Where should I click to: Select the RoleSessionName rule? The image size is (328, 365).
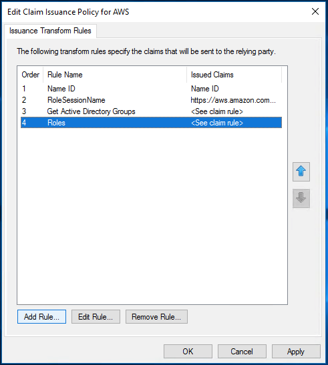76,100
